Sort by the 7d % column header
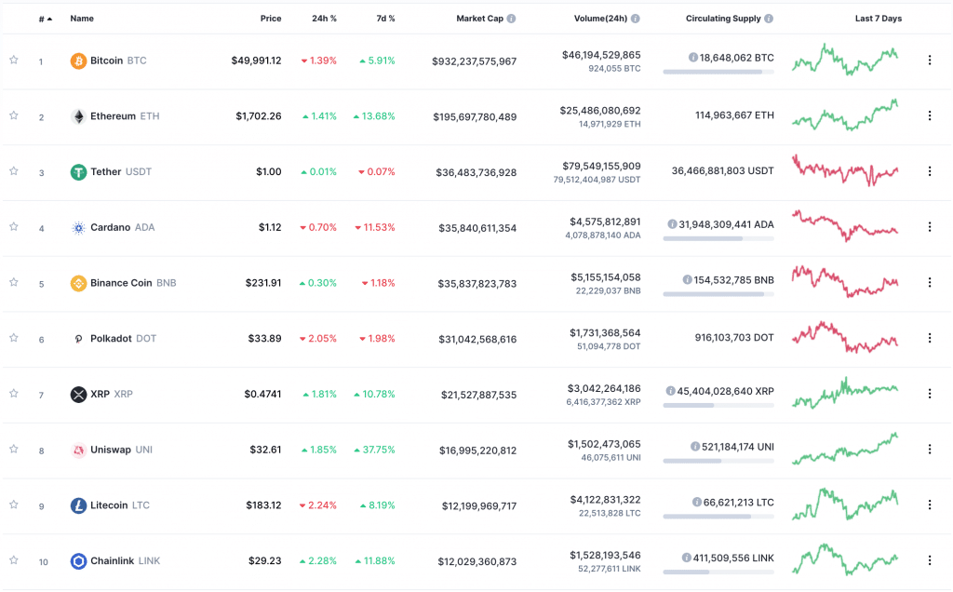Image resolution: width=953 pixels, height=592 pixels. [385, 19]
